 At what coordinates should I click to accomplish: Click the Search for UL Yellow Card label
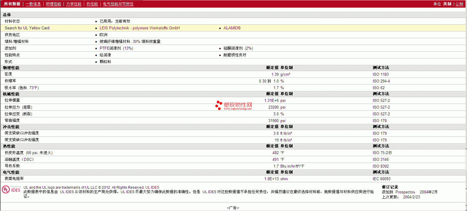point(27,28)
